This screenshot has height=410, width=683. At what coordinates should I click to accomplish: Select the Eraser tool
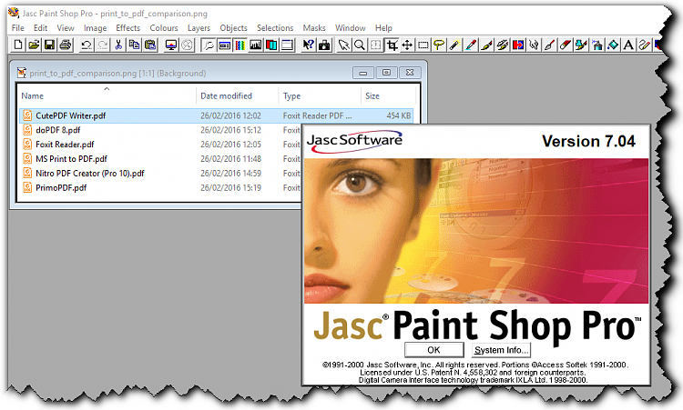click(x=565, y=45)
